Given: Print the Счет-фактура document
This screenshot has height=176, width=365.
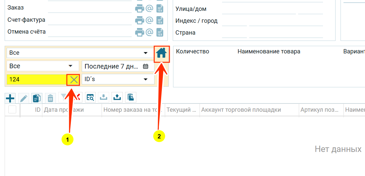Looking at the screenshot, I should point(139,20).
